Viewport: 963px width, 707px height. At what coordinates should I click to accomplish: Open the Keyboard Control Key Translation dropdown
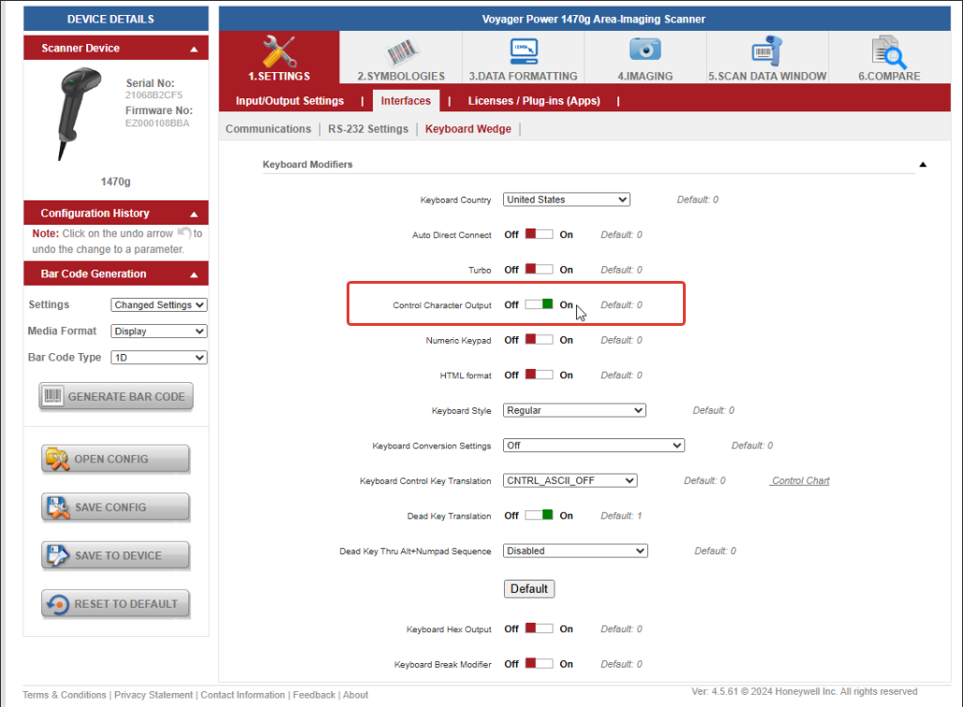click(570, 480)
